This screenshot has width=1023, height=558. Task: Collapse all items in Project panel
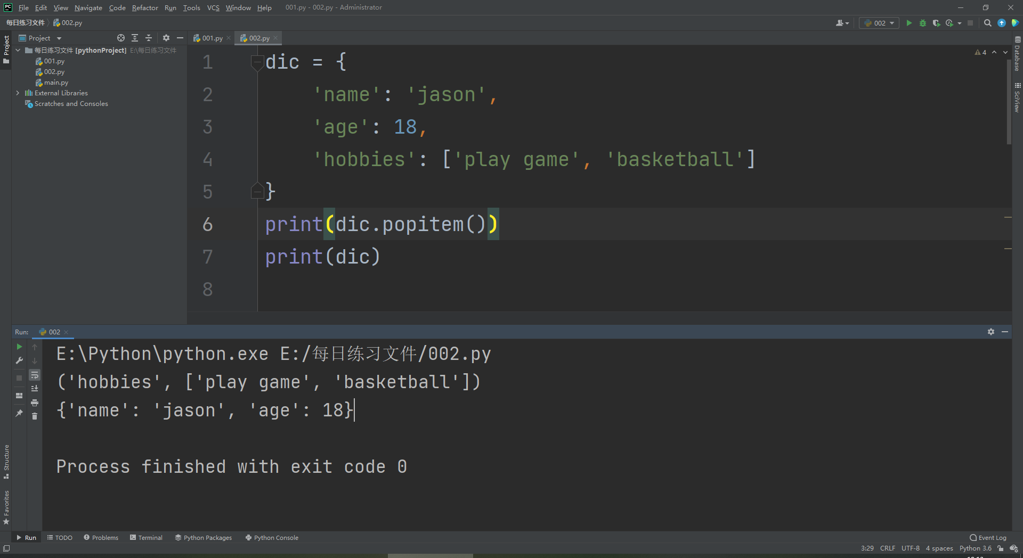coord(149,38)
